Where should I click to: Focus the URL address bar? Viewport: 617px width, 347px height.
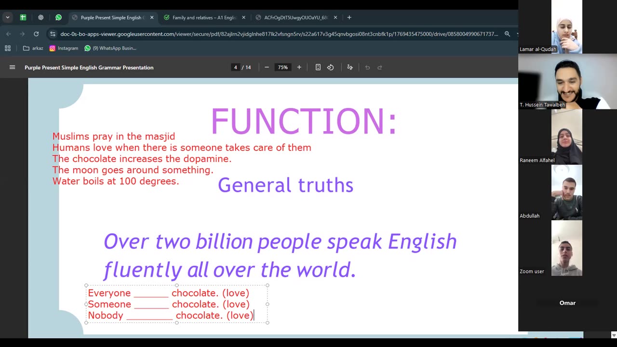coord(279,34)
